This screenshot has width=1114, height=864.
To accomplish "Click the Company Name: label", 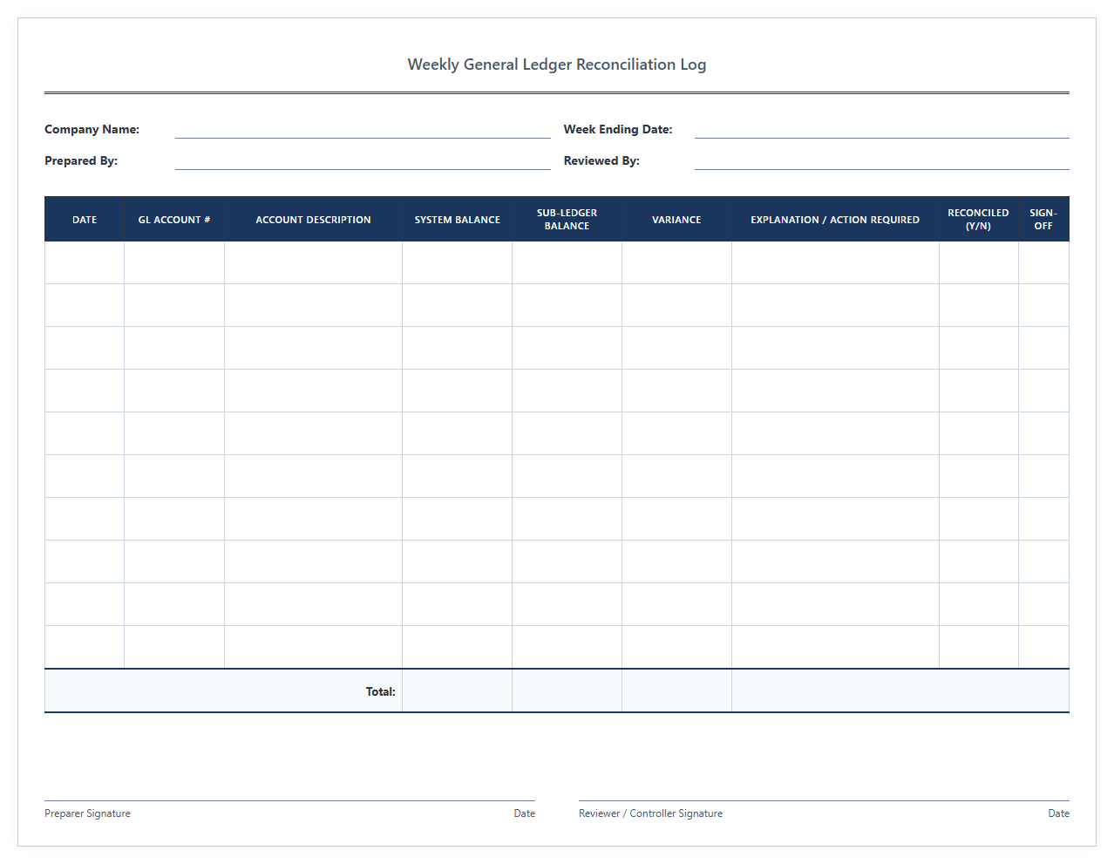I will tap(92, 129).
